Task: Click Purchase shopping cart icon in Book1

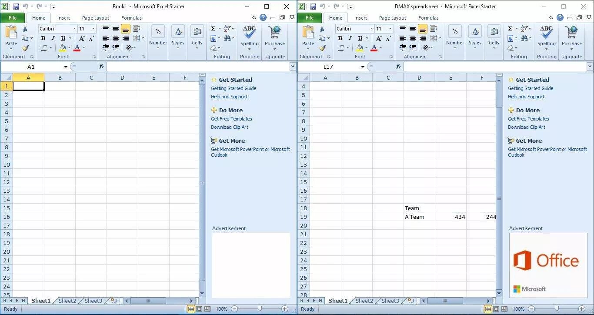Action: pyautogui.click(x=275, y=32)
